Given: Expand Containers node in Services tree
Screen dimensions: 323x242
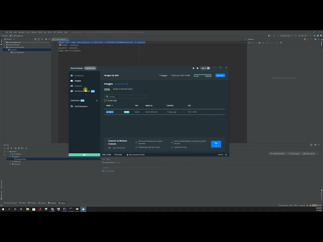Looking at the screenshot, I should tap(10, 154).
